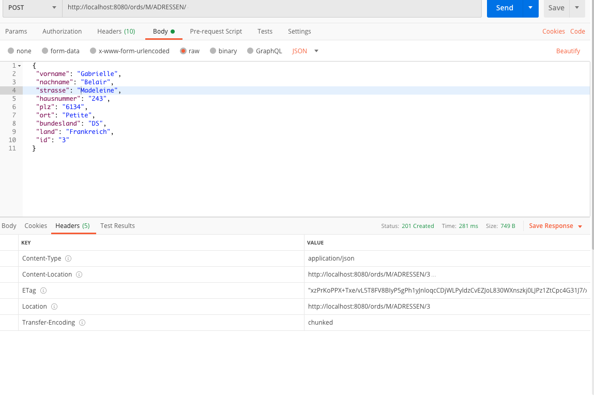Click info icon next to Content-Type header
The height and width of the screenshot is (396, 594).
68,258
